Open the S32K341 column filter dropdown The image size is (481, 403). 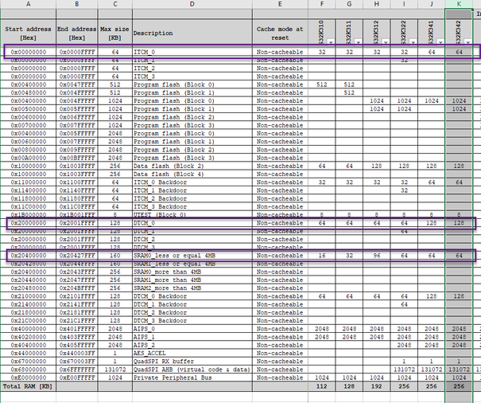click(x=440, y=41)
